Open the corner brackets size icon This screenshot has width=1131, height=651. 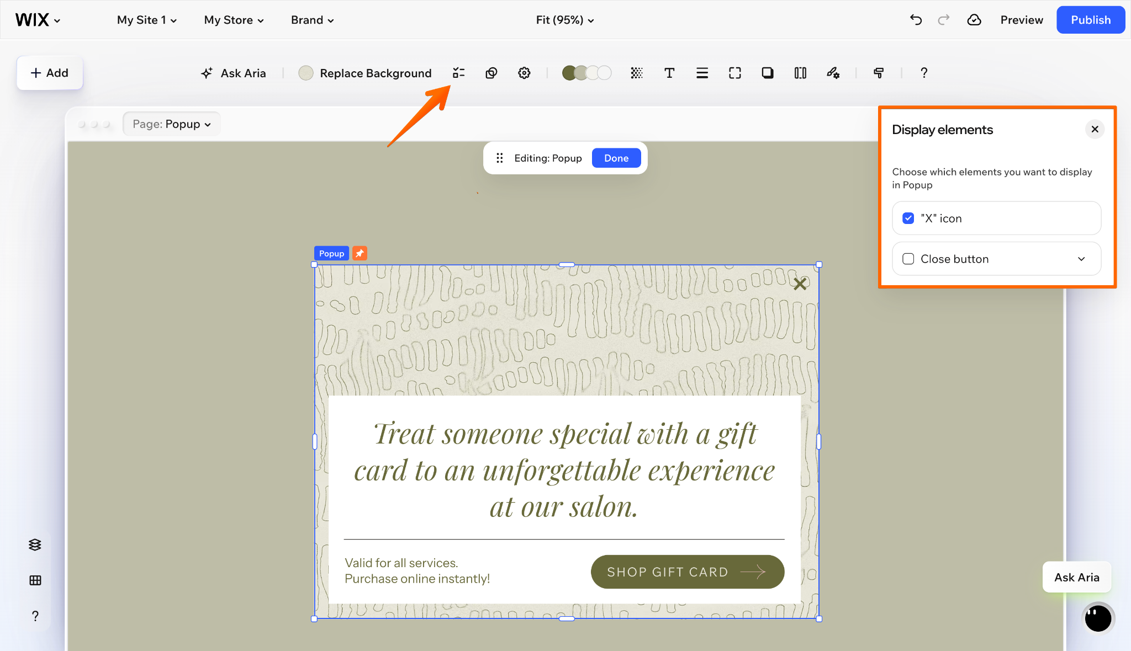coord(735,73)
